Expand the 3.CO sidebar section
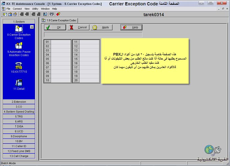Screen dimensions: 230x166 click(19, 107)
